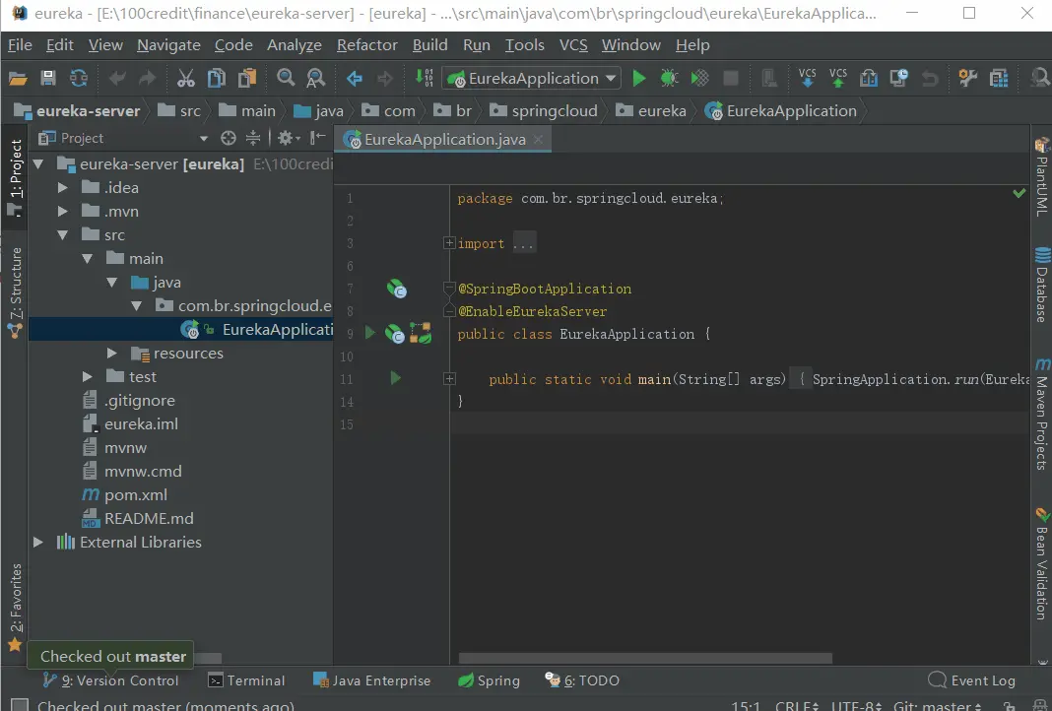
Task: Click the UTF-8 encoding status widget
Action: [857, 706]
